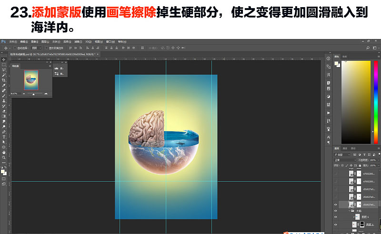Open the layer blend mode dropdown
The width and height of the screenshot is (381, 234).
(345, 160)
